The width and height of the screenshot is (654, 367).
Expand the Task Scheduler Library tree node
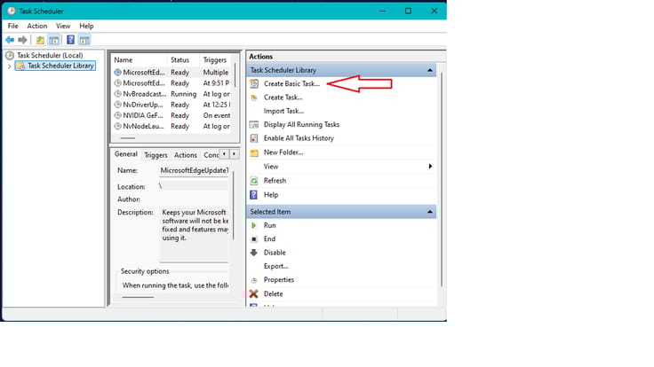coord(10,66)
